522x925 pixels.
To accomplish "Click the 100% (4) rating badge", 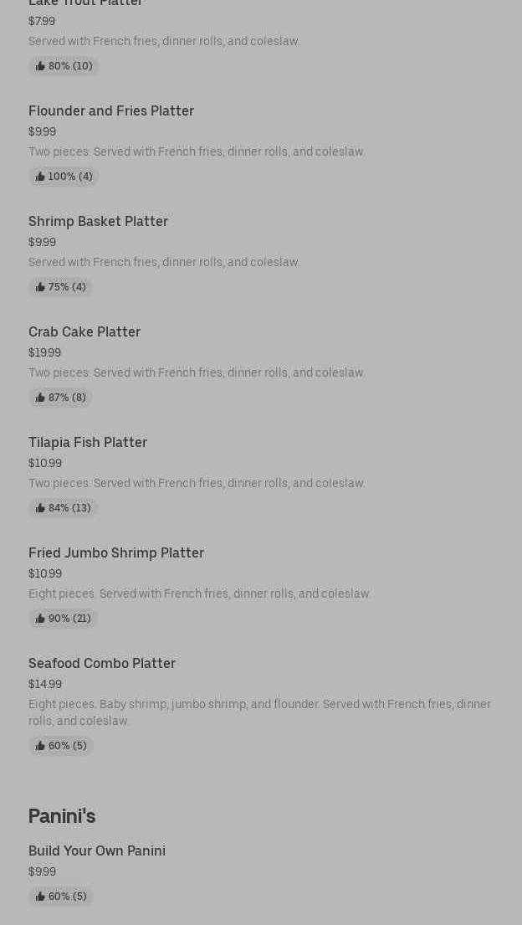I will coord(64,177).
